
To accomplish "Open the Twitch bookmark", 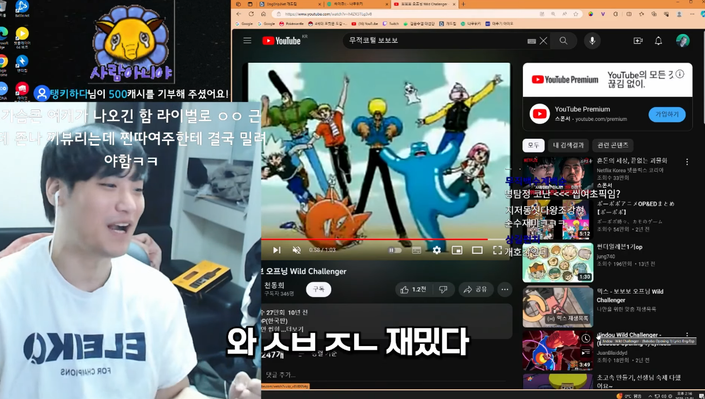I will [391, 24].
